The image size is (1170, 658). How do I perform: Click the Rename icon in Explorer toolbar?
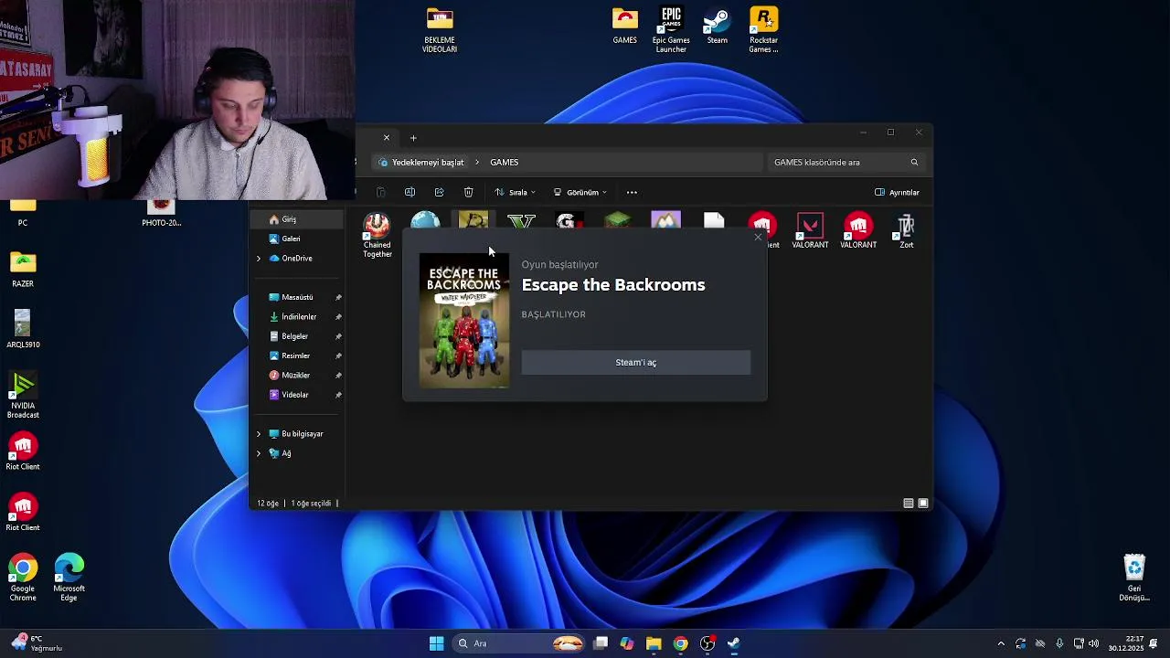click(409, 192)
